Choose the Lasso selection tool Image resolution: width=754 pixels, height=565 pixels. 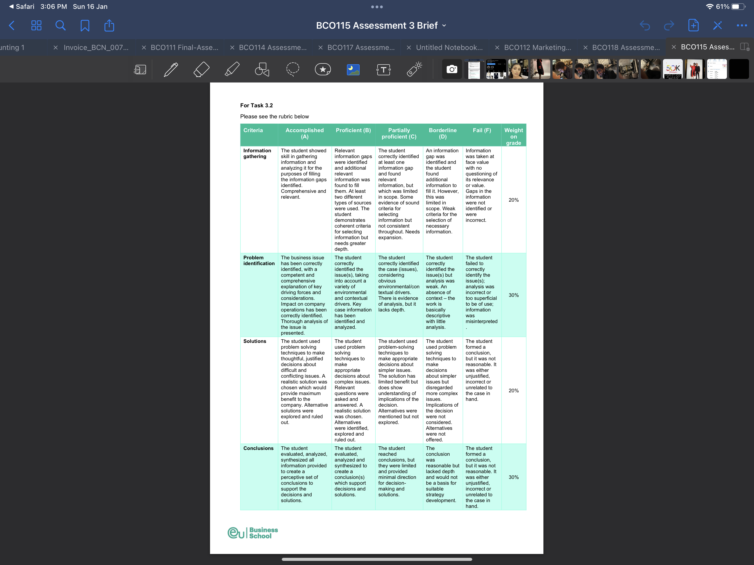point(293,70)
